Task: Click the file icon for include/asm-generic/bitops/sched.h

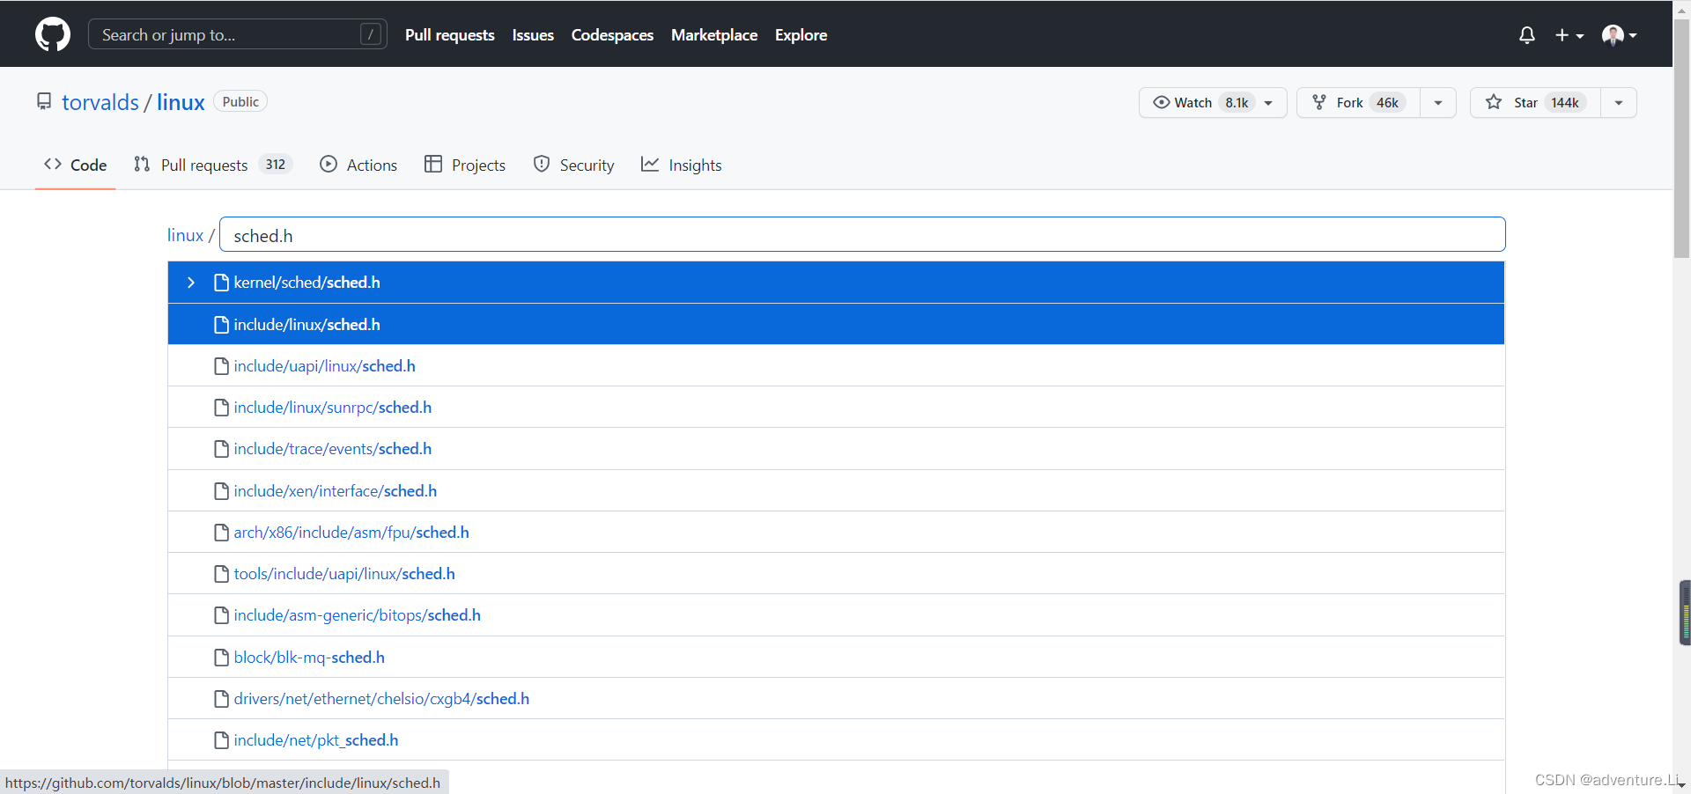Action: [221, 615]
